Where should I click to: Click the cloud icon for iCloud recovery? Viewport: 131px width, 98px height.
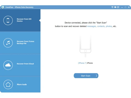(x=8, y=65)
